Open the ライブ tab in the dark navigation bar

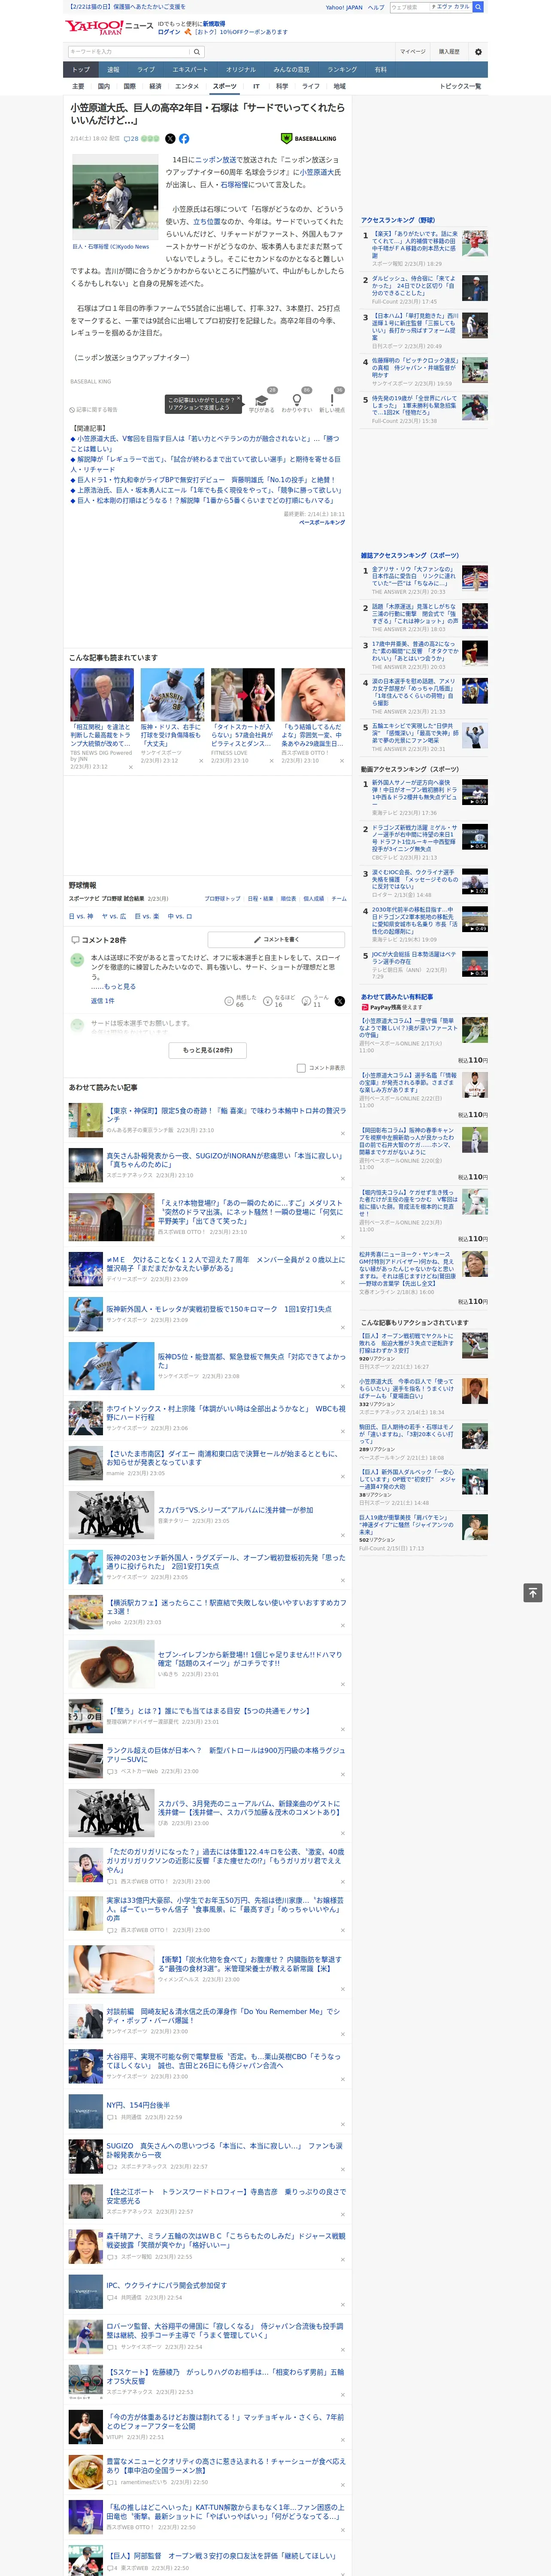coord(146,70)
